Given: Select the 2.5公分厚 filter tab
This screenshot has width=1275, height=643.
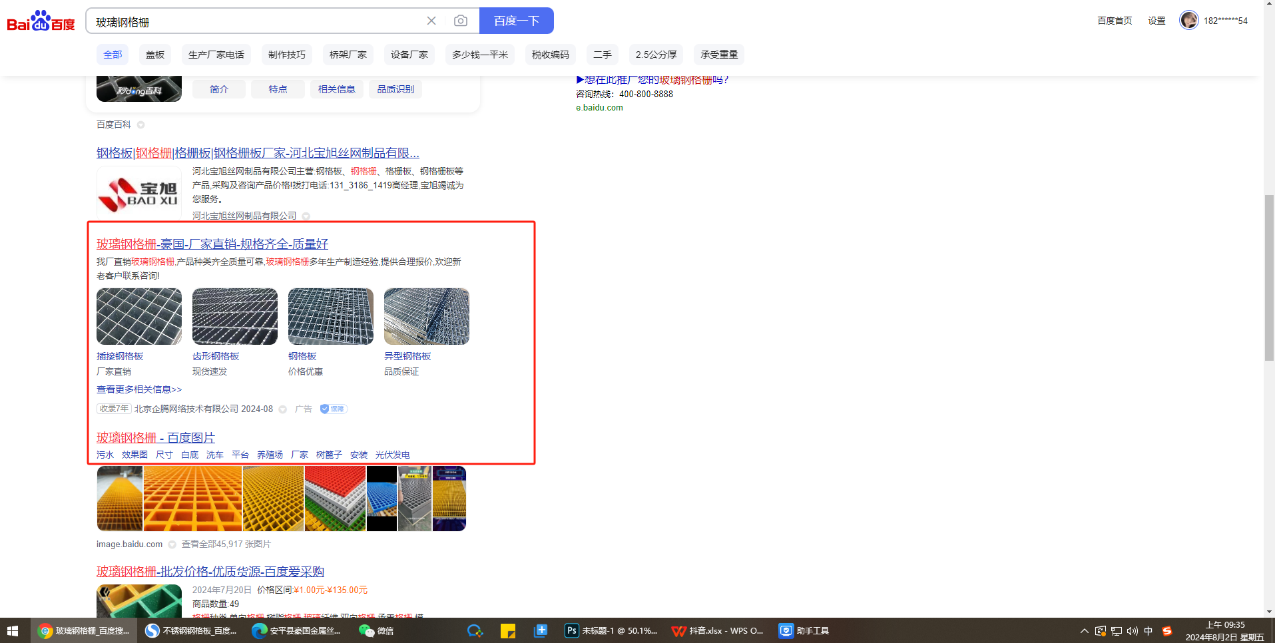Looking at the screenshot, I should [656, 55].
